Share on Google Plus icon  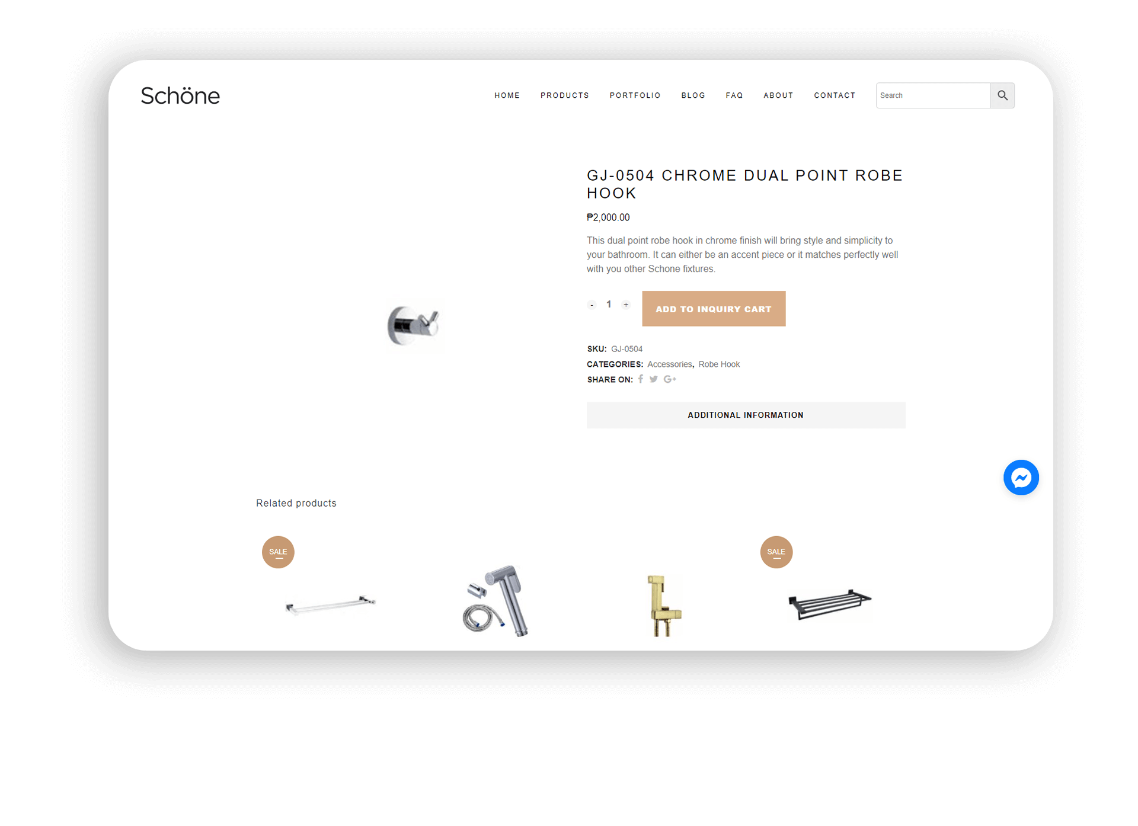click(670, 379)
